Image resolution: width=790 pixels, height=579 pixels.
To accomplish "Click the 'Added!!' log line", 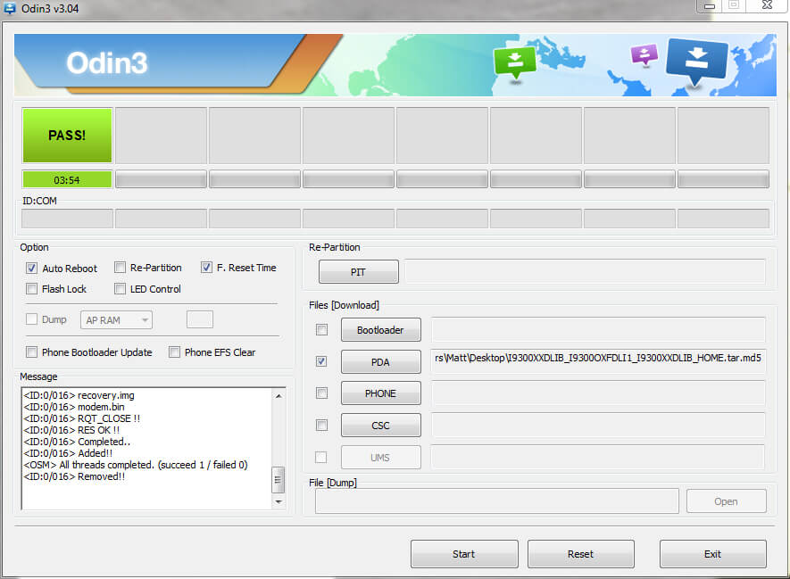I will [x=69, y=453].
